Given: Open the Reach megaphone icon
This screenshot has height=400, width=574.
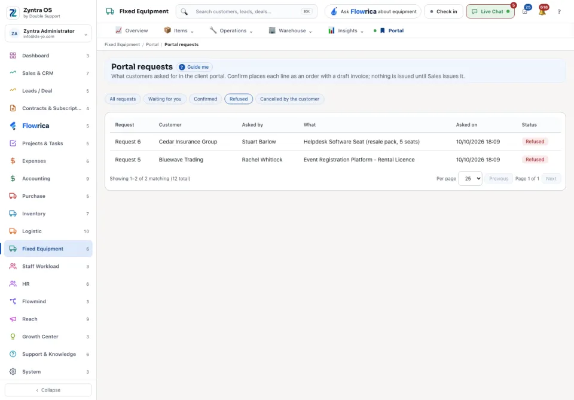Looking at the screenshot, I should (13, 319).
